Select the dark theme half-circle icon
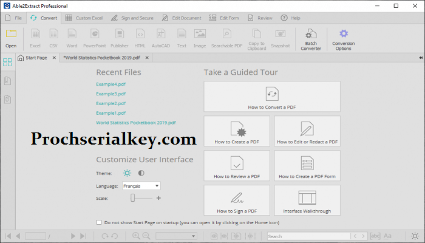 click(x=141, y=173)
